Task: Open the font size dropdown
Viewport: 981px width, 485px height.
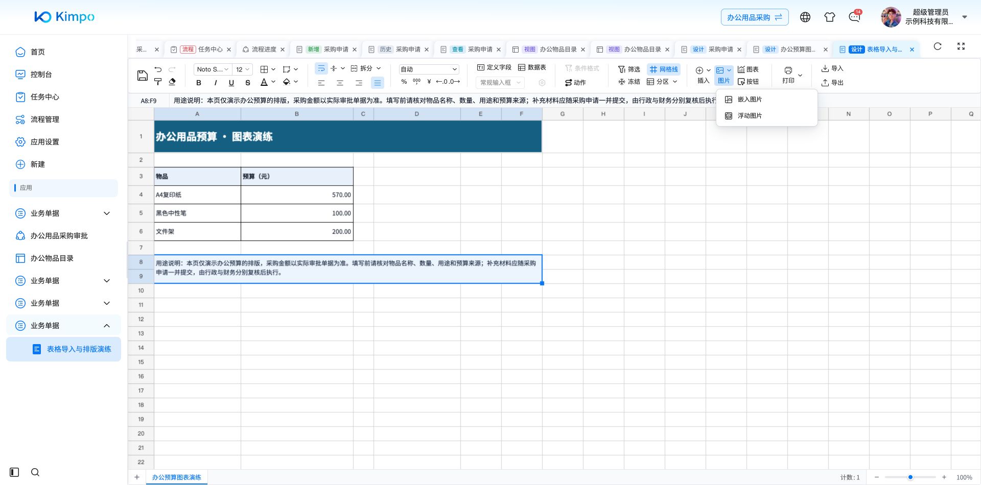Action: [x=243, y=69]
